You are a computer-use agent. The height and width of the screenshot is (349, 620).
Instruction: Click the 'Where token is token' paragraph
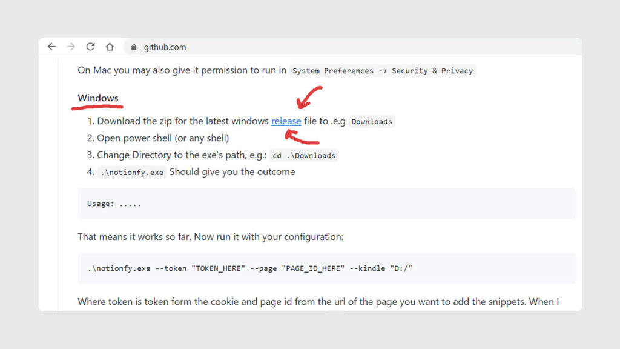click(318, 301)
